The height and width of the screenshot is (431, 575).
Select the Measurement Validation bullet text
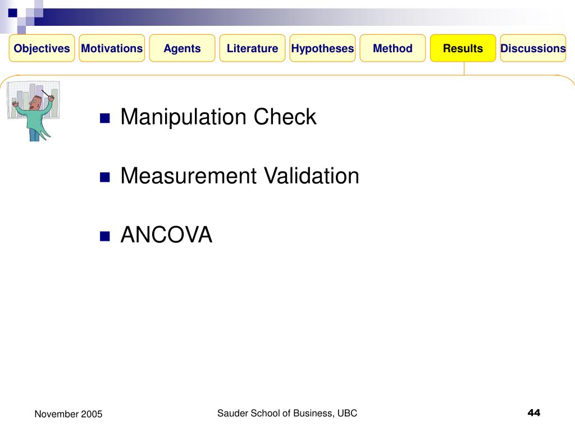click(240, 176)
